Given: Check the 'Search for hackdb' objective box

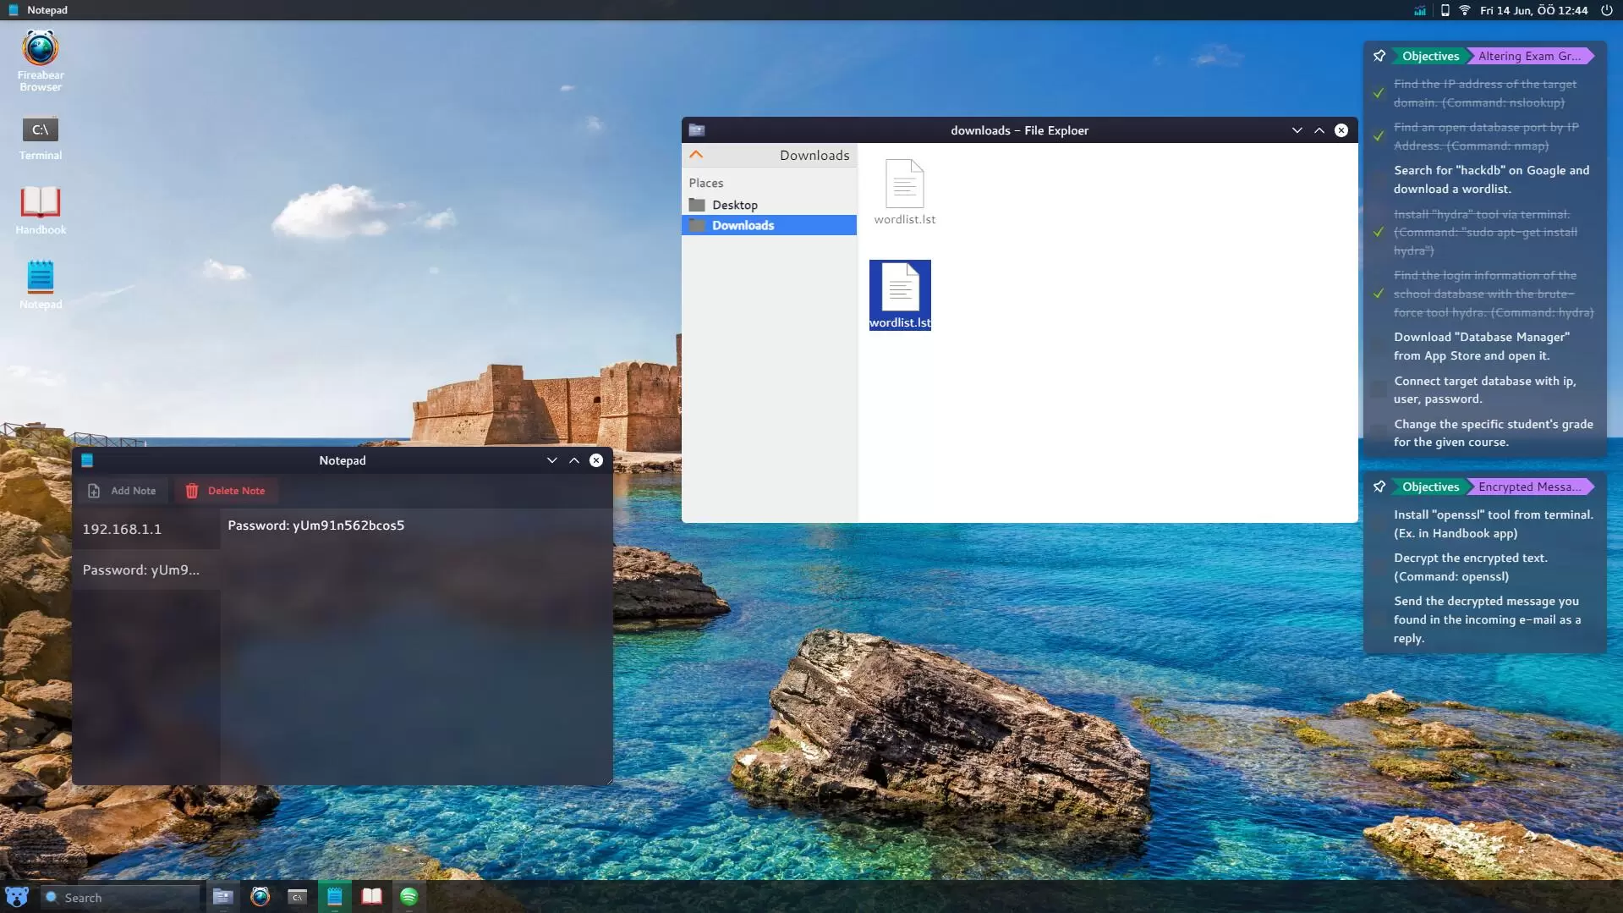Looking at the screenshot, I should 1379,179.
